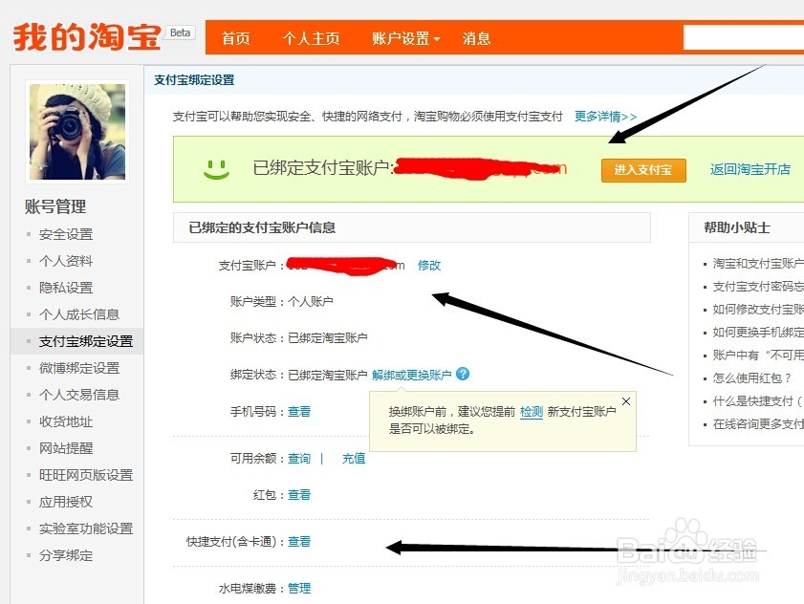Open the help tip starting 支付宝支付密码忘
The height and width of the screenshot is (604, 804).
tap(758, 287)
